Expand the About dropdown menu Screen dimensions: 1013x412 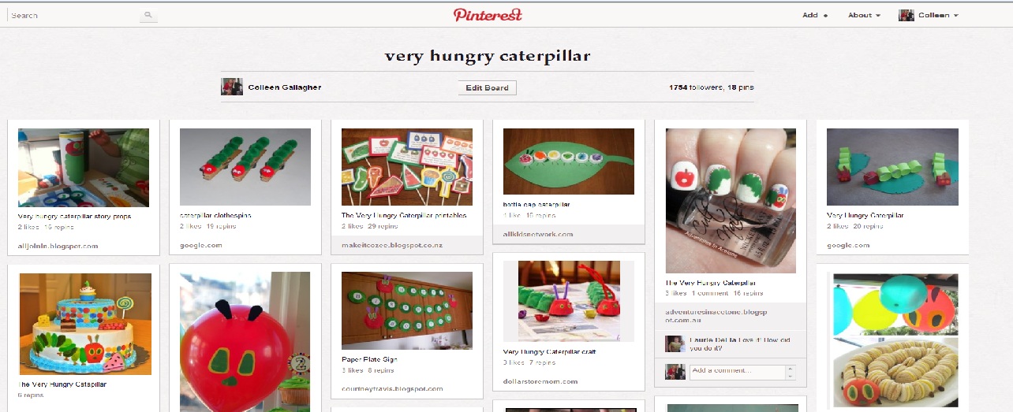point(864,15)
